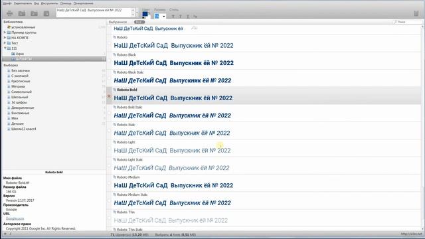
Task: Select the Roboto Thin font row
Action: (x=264, y=218)
